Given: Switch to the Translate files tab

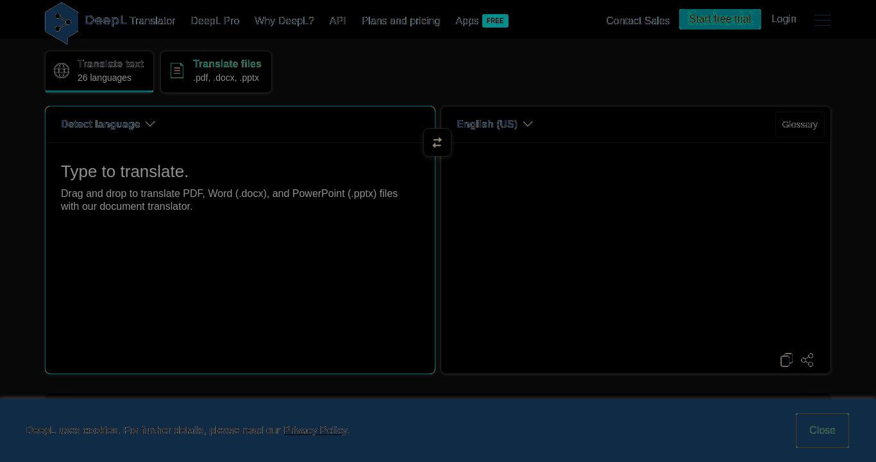Looking at the screenshot, I should tap(216, 71).
